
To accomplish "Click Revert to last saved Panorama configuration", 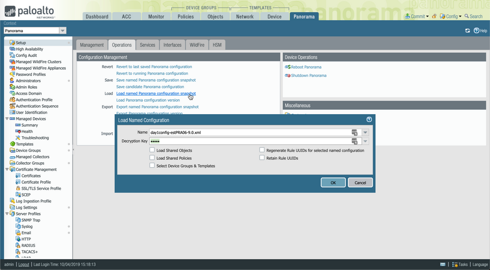I will [154, 67].
